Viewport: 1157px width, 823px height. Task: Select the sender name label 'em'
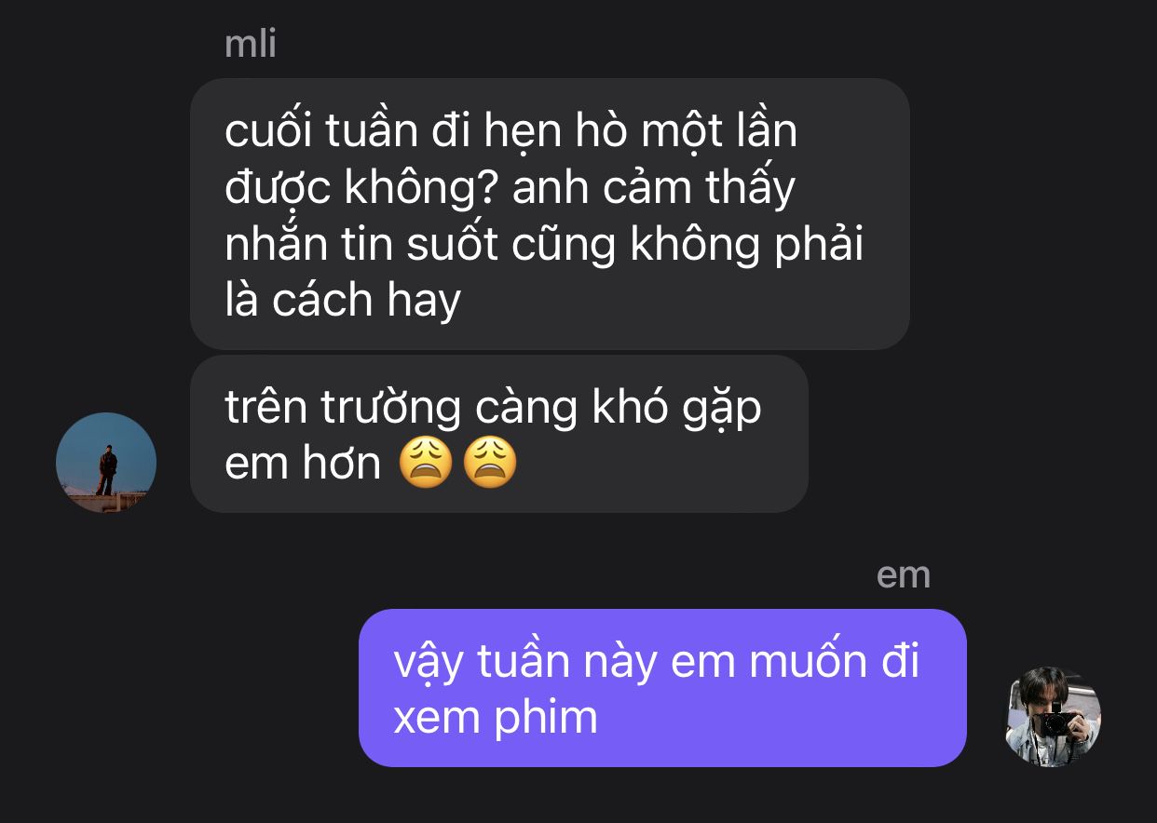click(904, 575)
